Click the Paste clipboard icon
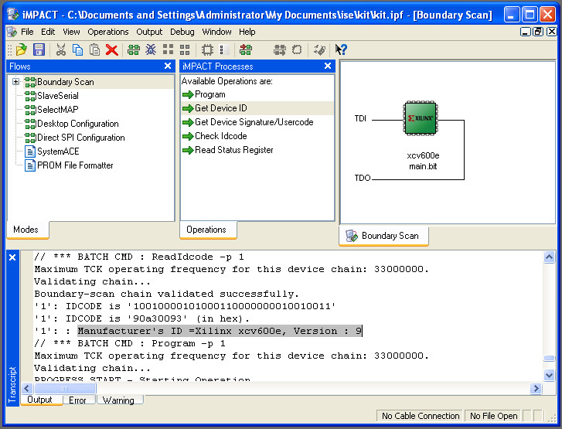 pyautogui.click(x=94, y=49)
